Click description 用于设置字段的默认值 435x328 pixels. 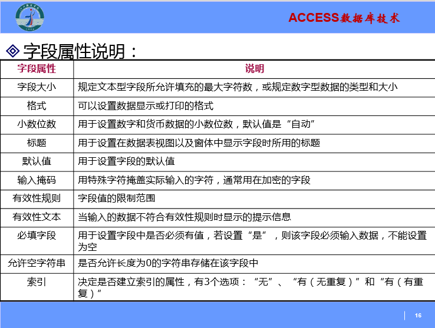pyautogui.click(x=126, y=161)
